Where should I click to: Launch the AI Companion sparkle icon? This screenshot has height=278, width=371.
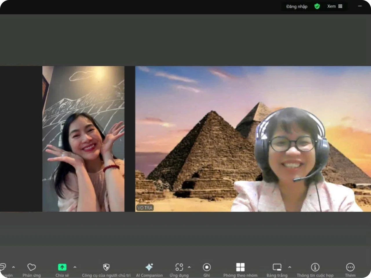coord(149,267)
